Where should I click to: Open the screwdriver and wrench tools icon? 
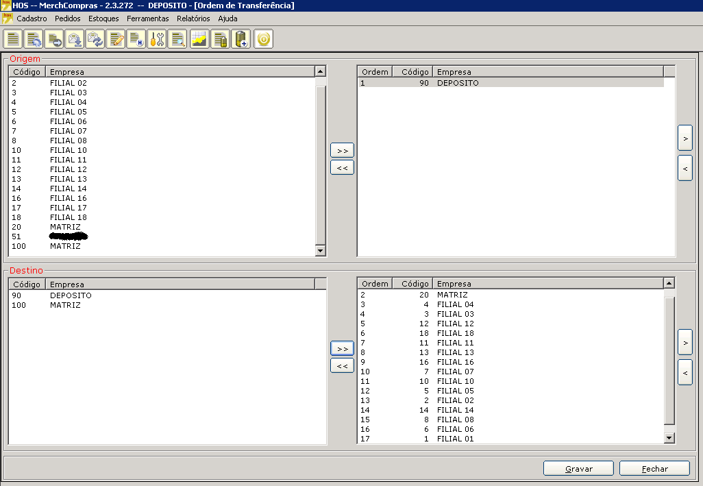157,39
